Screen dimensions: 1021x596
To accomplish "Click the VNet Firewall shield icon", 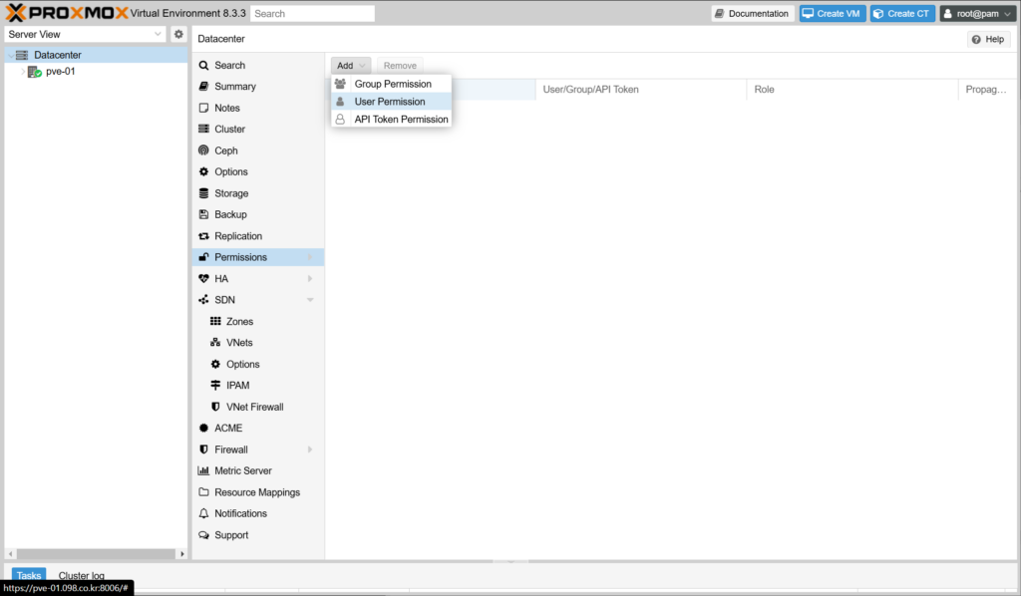I will [x=215, y=407].
